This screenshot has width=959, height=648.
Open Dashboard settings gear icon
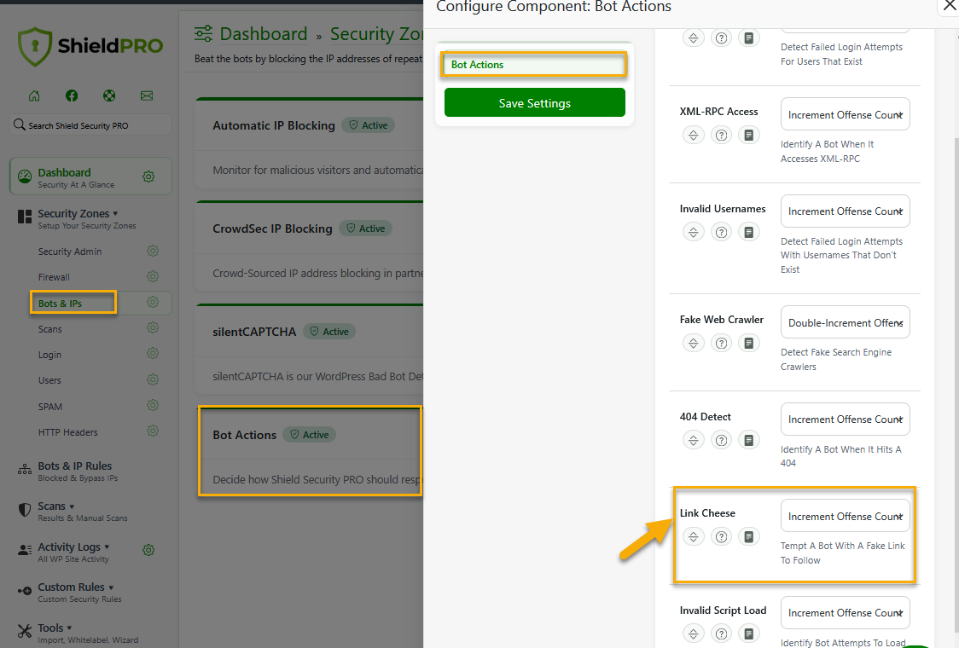148,176
